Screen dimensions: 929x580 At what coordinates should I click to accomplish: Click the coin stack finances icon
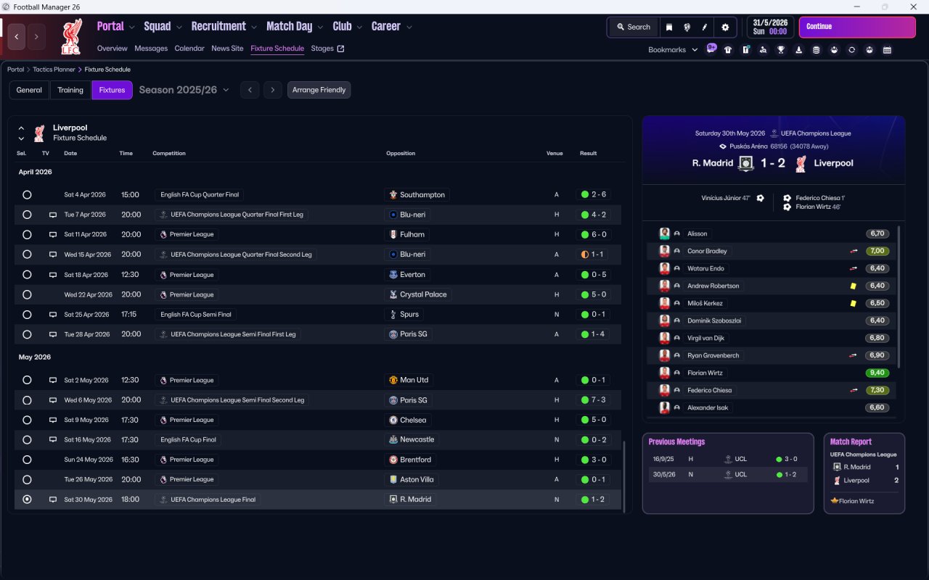click(816, 50)
